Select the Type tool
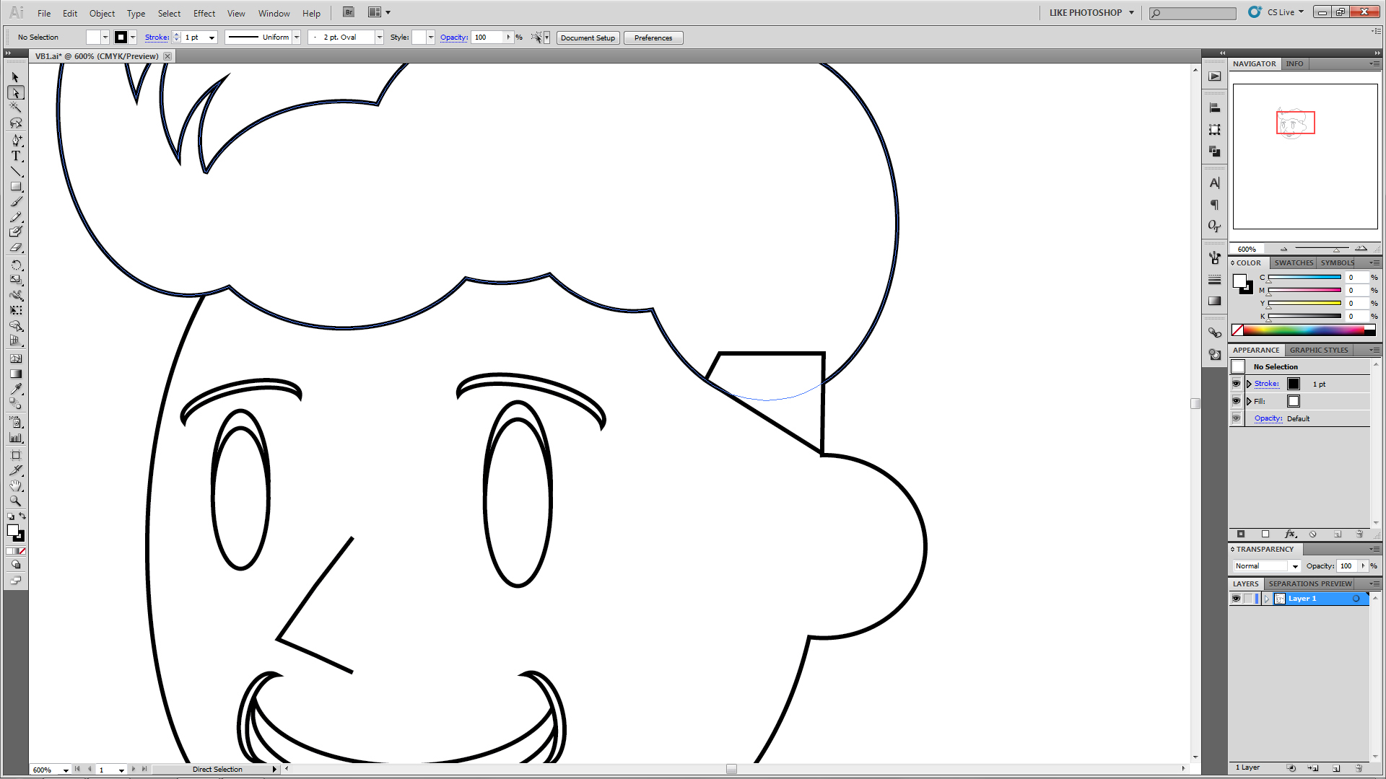The height and width of the screenshot is (779, 1386). point(15,156)
